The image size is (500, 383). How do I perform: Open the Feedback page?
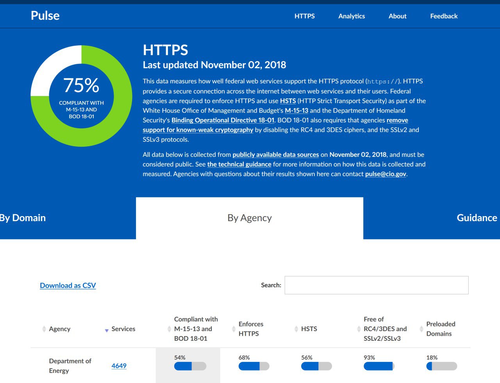tap(444, 16)
